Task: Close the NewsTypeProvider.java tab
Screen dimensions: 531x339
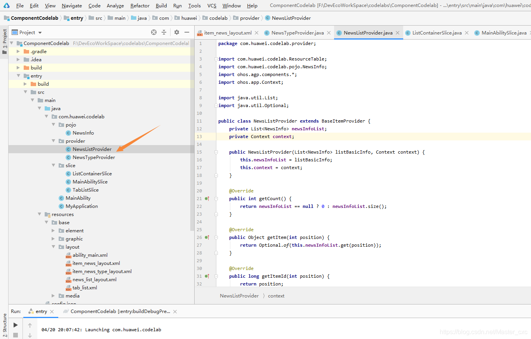Action: click(329, 33)
